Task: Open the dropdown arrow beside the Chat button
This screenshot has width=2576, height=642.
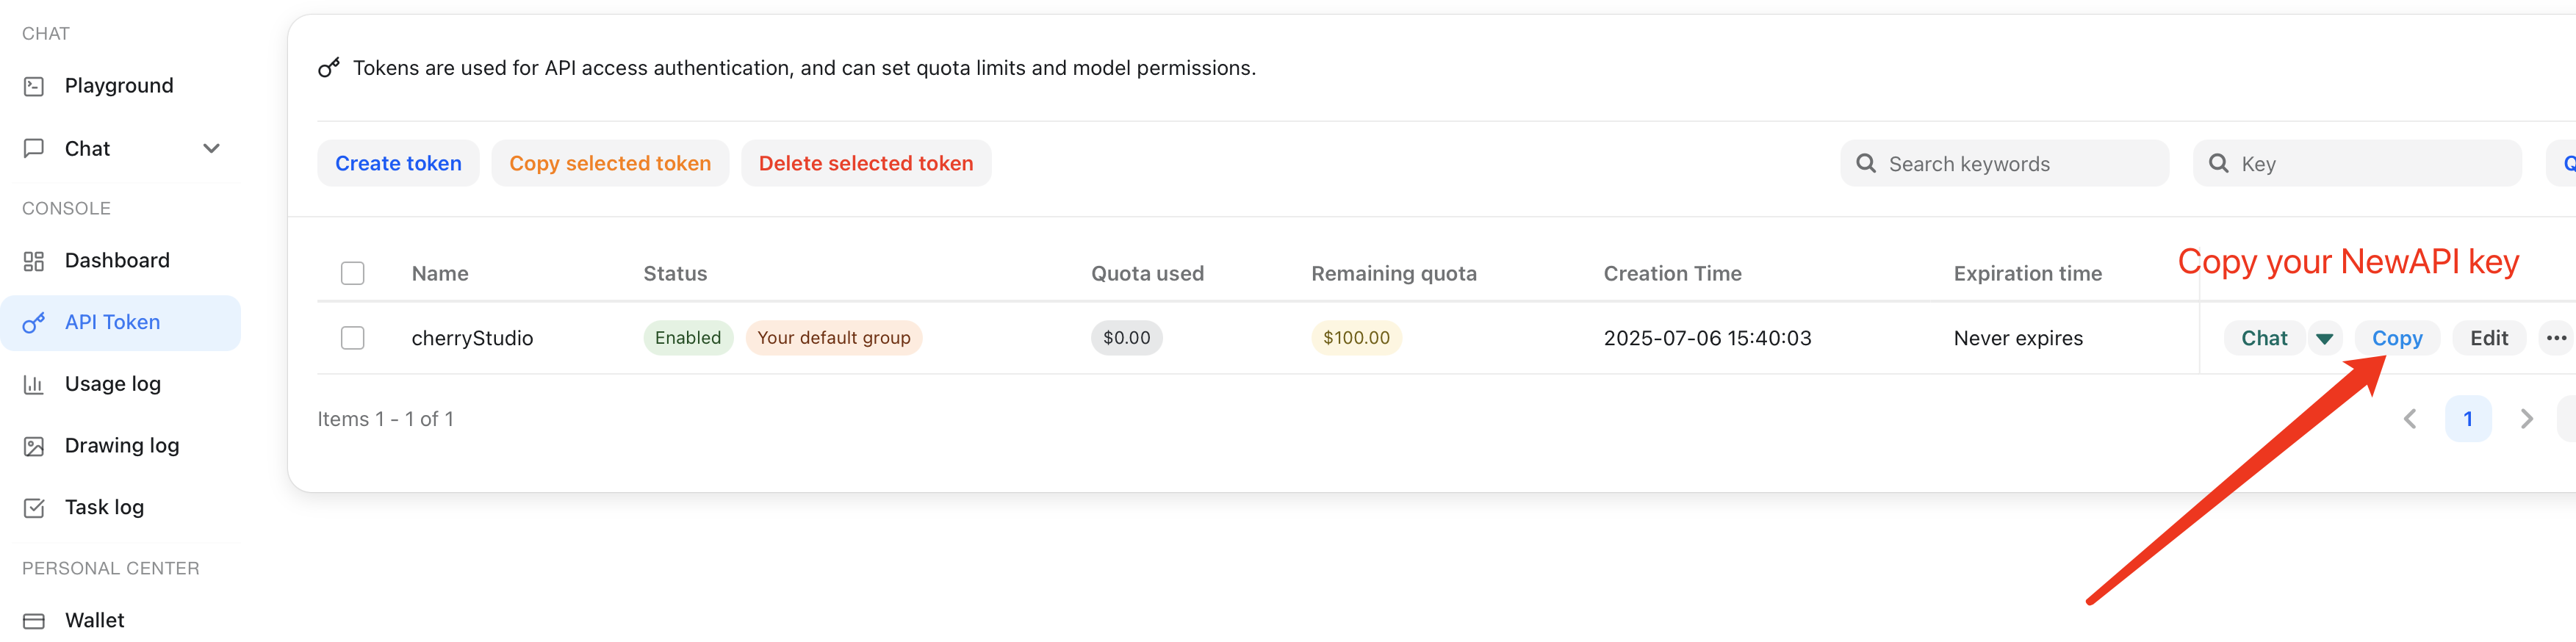Action: [2324, 339]
